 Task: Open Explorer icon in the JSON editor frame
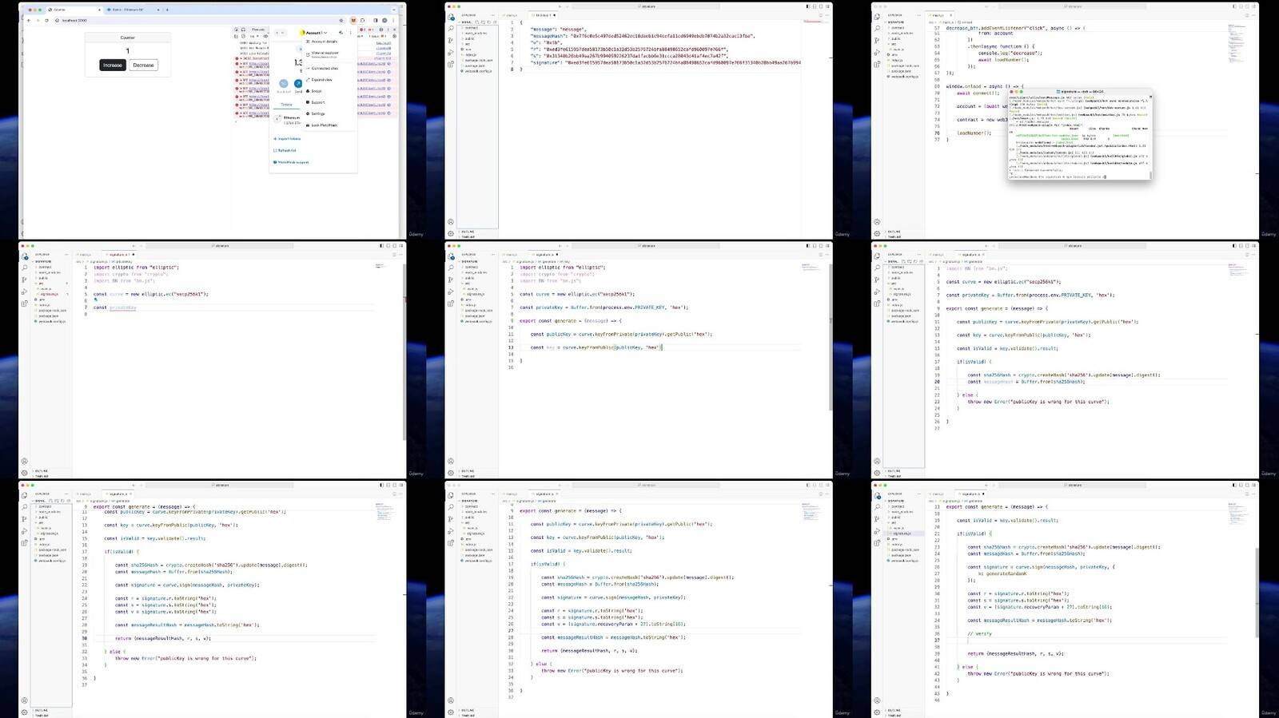(451, 17)
